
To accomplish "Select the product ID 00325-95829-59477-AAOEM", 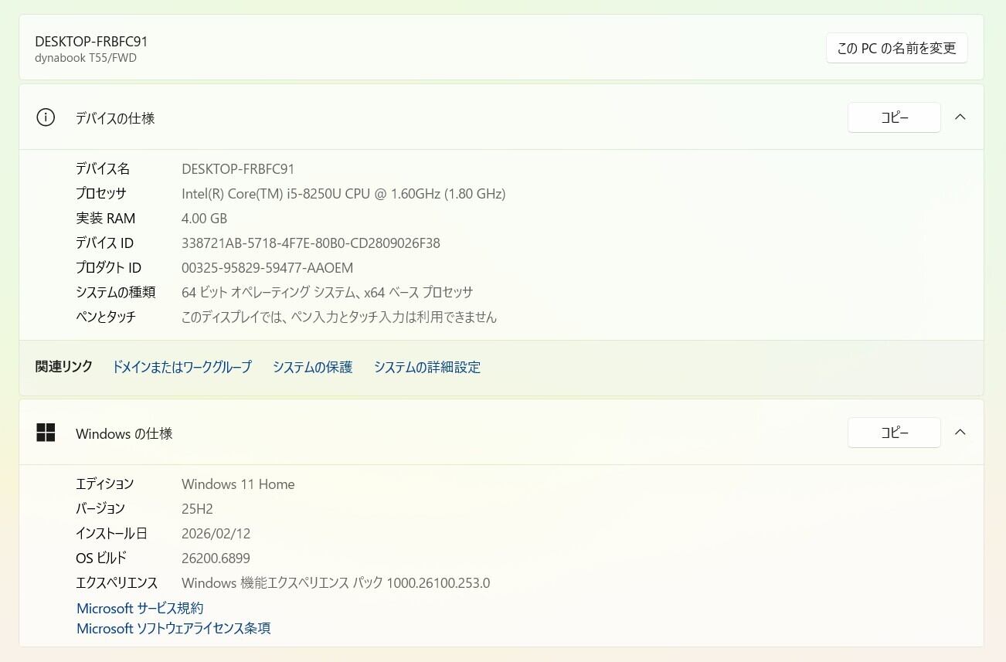I will [267, 267].
